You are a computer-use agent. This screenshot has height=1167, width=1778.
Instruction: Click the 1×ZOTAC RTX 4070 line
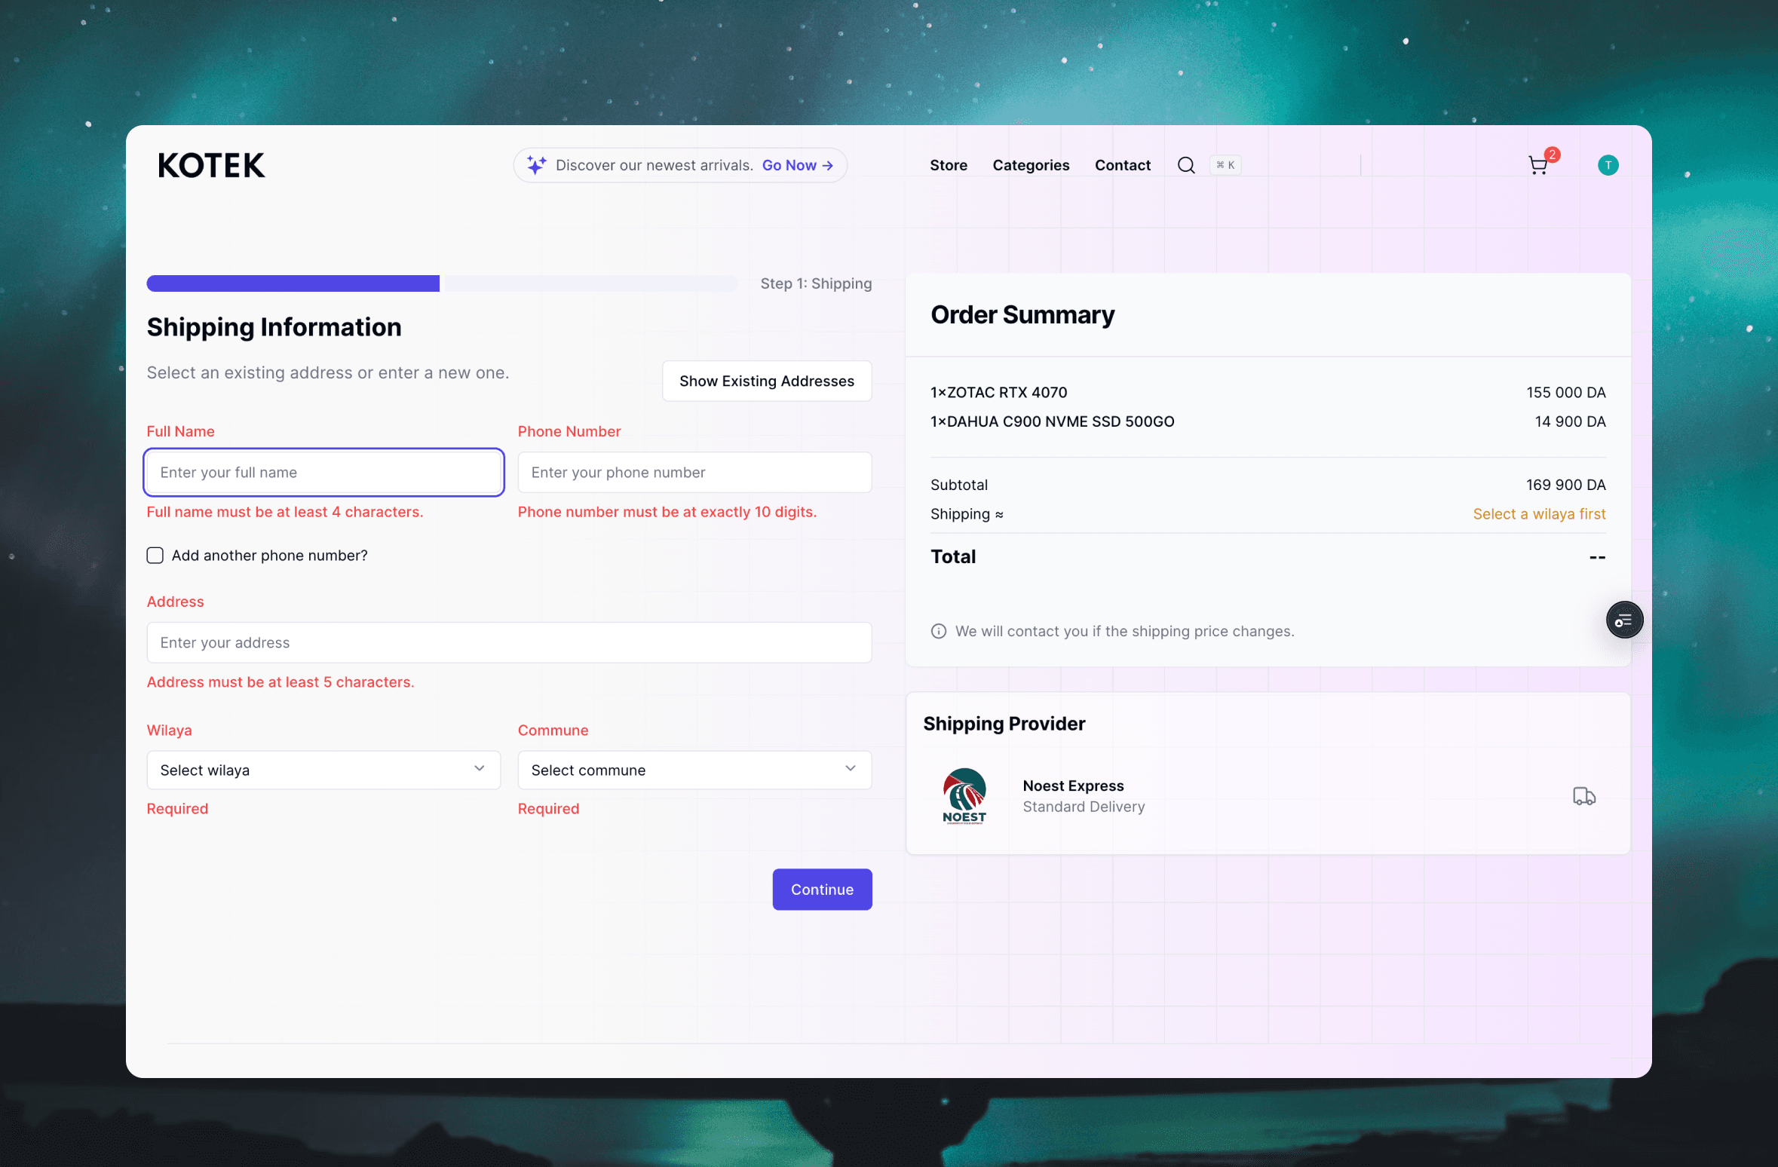[998, 393]
